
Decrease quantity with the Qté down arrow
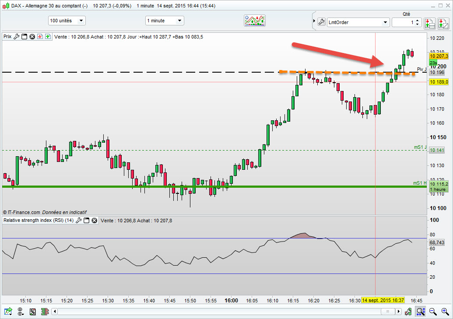pyautogui.click(x=417, y=24)
